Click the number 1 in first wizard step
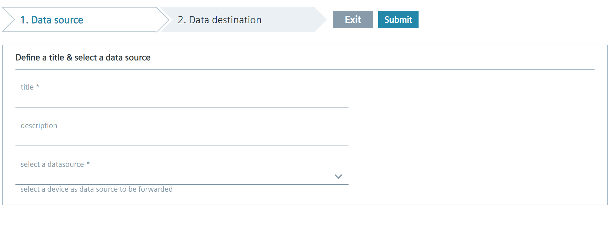This screenshot has width=616, height=226. (x=23, y=20)
